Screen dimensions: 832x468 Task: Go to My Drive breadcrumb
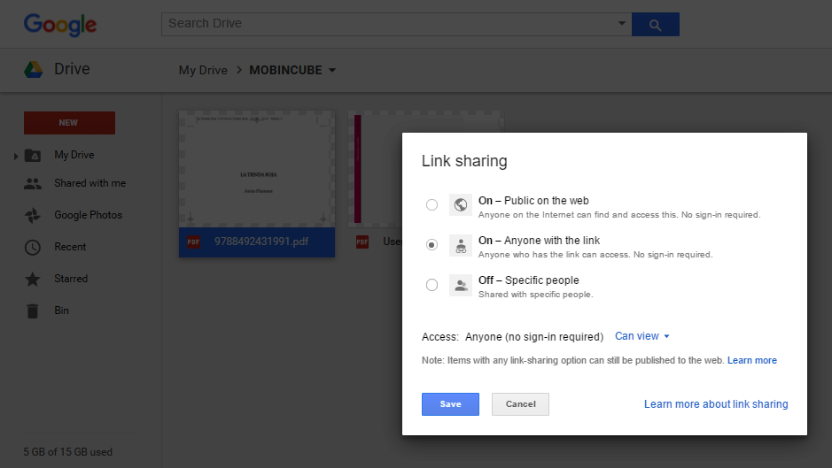coord(203,70)
